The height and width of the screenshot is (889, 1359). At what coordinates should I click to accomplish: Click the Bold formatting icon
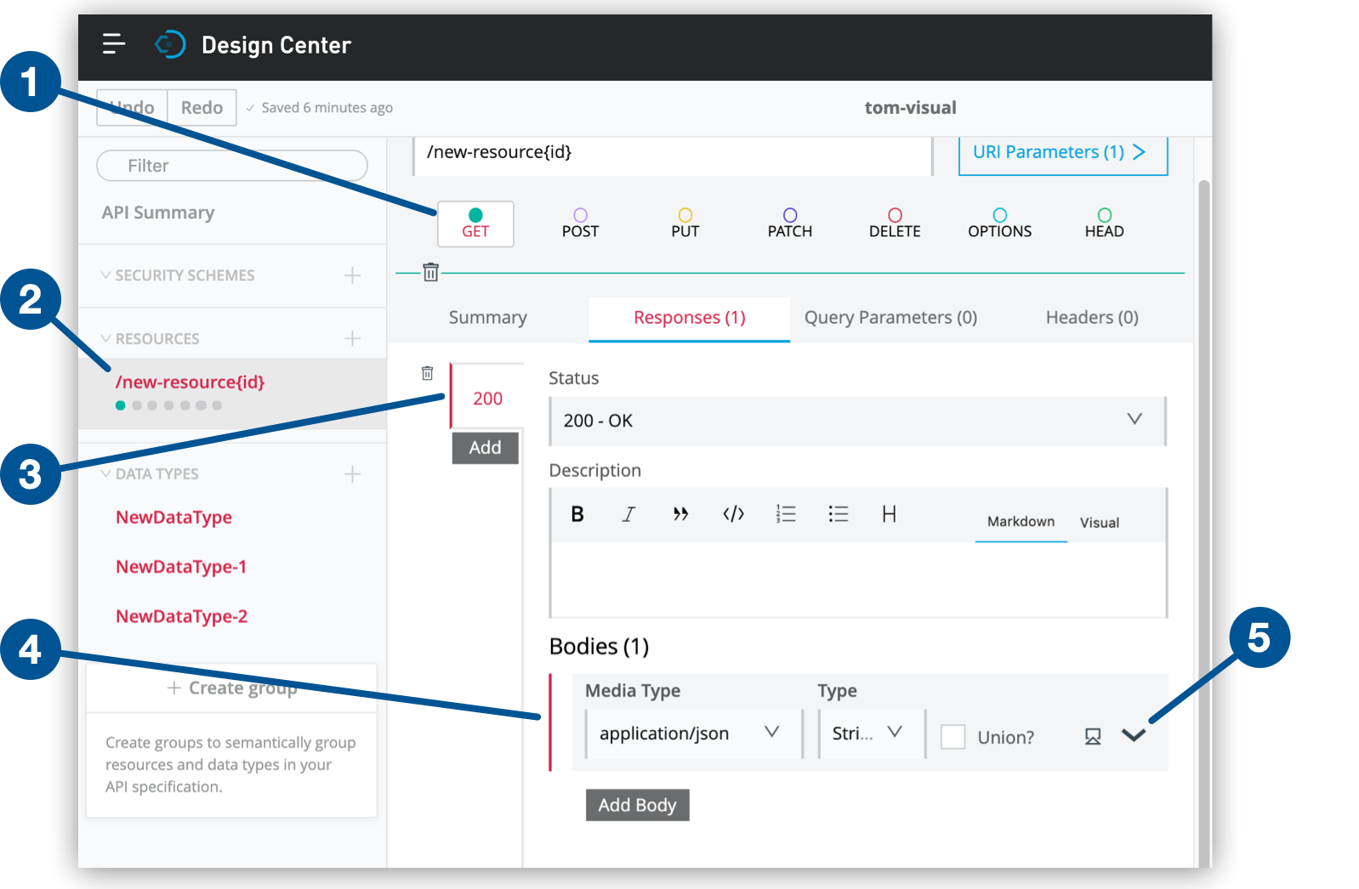point(577,514)
